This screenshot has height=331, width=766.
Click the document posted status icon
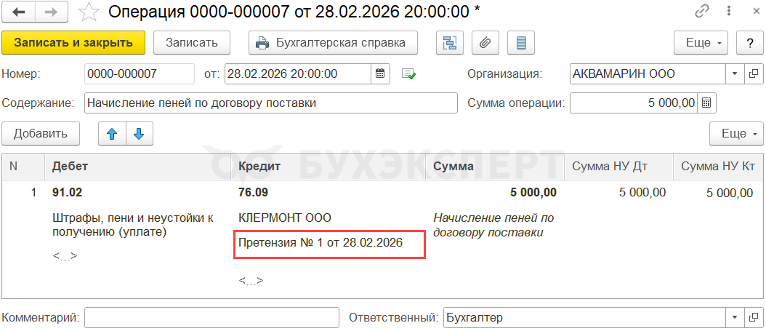(x=408, y=74)
